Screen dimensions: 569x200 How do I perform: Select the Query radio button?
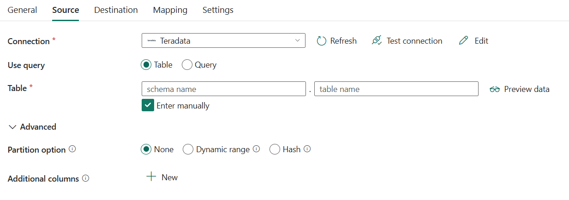click(x=187, y=65)
